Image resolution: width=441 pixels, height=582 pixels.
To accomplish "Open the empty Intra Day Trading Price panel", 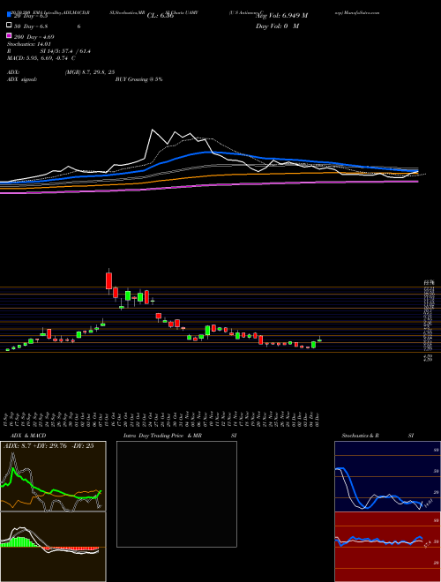I will pyautogui.click(x=176, y=494).
